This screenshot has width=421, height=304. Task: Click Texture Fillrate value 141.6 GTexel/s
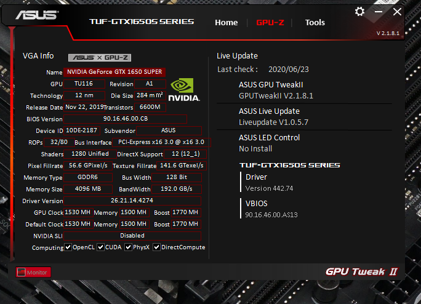tap(182, 166)
